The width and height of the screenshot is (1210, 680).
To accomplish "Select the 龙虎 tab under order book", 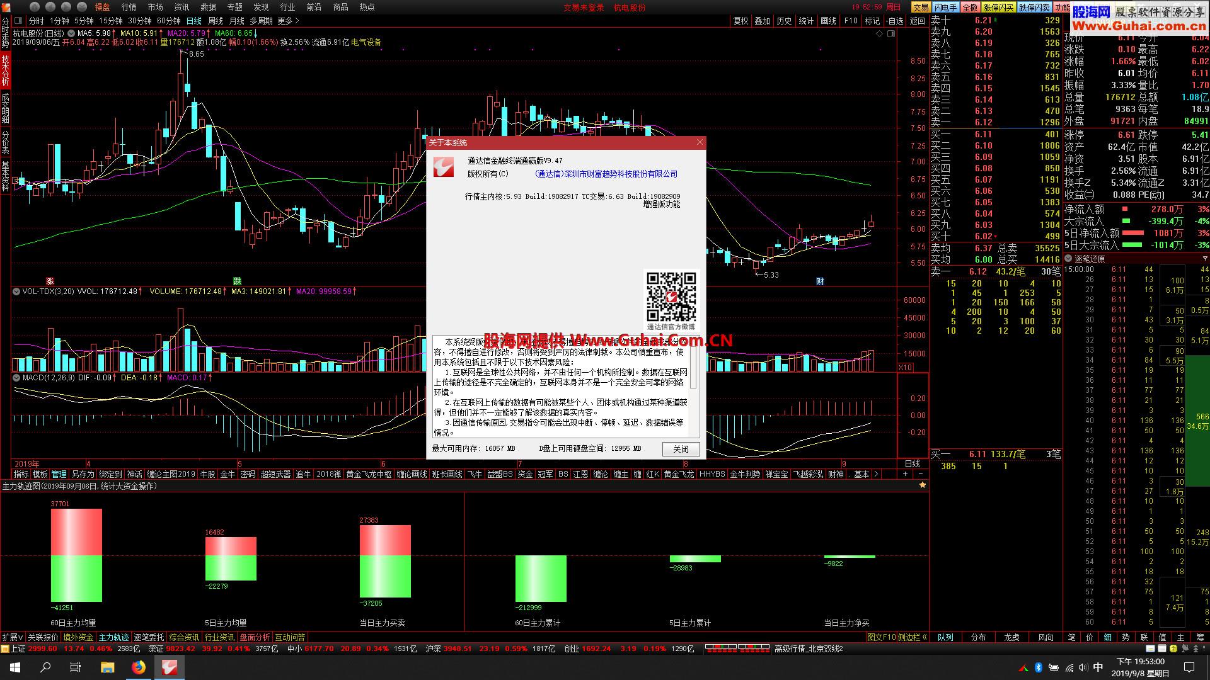I will coord(1011,637).
